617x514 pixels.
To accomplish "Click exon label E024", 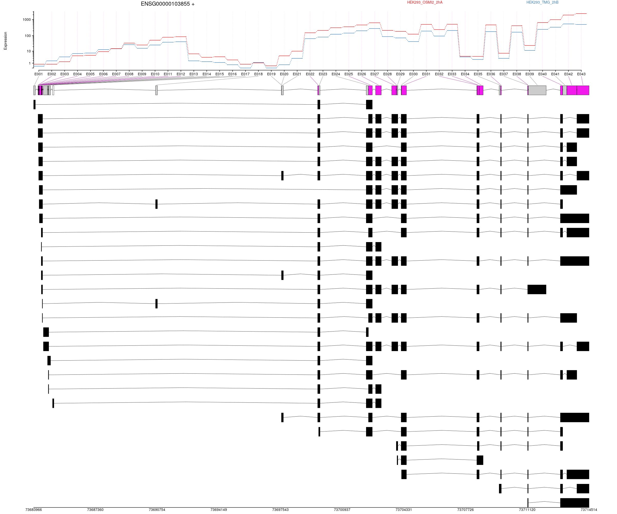I will click(336, 74).
